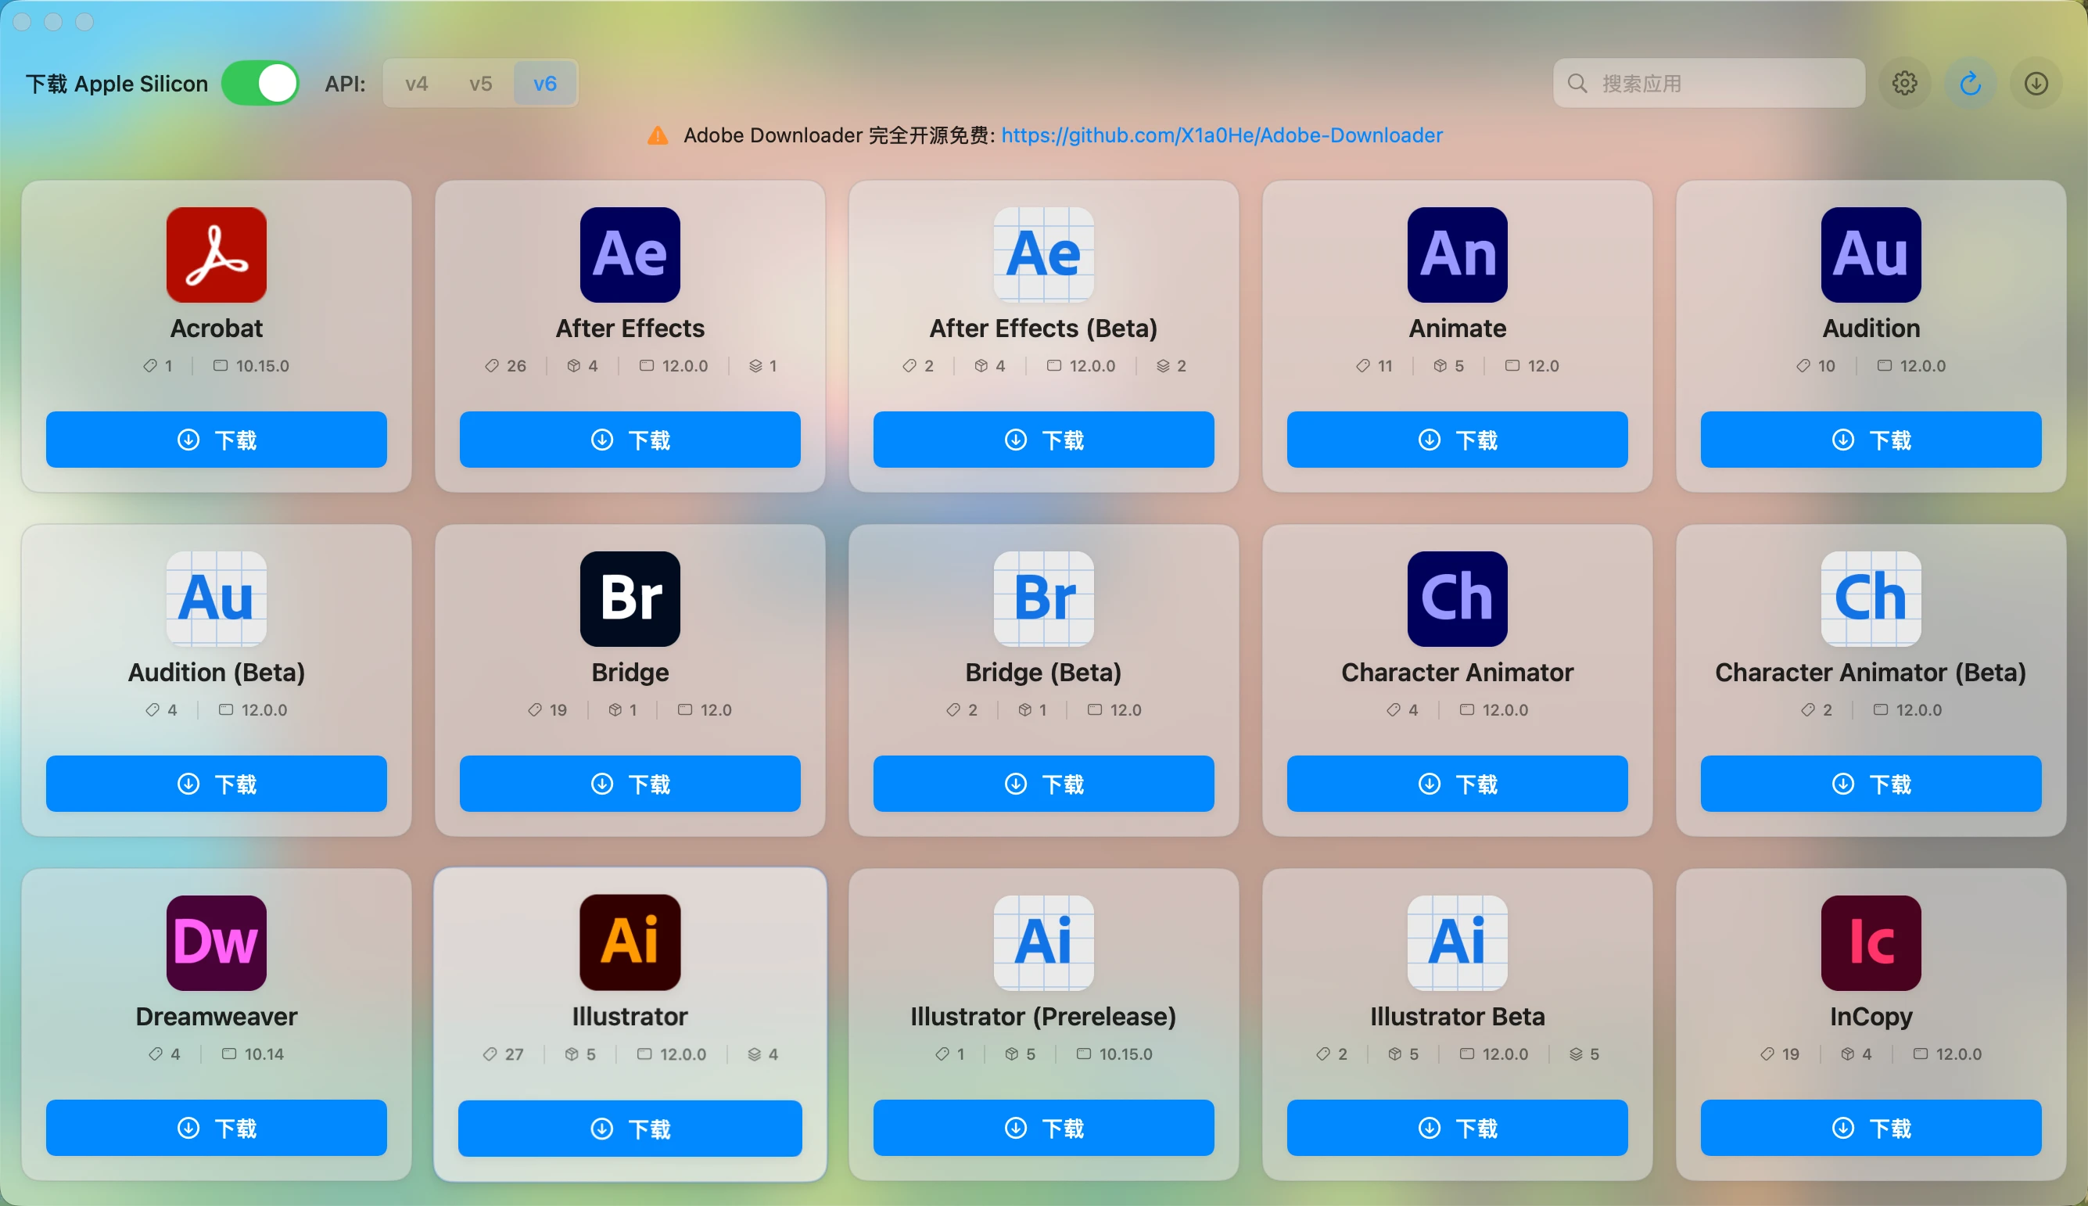Download Animate with its blue button
The width and height of the screenshot is (2088, 1206).
point(1457,439)
